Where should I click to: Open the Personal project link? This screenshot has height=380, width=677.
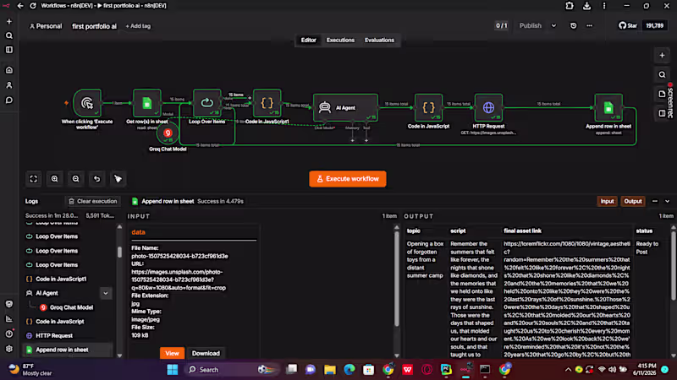pos(46,26)
